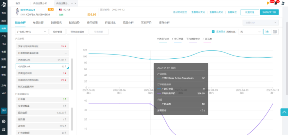Image resolution: width=288 pixels, height=135 pixels.
Task: Expand the tab chevron beside 商品运营分...
Action: tap(72, 3)
